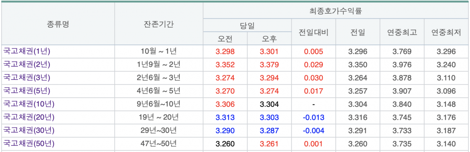The height and width of the screenshot is (152, 470).
Task: Select the 19년 ~ 20년 maturity cell
Action: click(159, 117)
